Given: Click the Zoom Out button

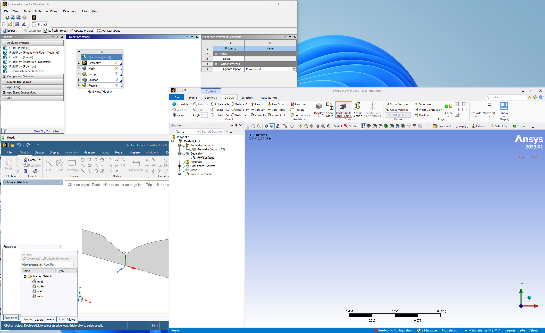Looking at the screenshot, I should 276,115.
